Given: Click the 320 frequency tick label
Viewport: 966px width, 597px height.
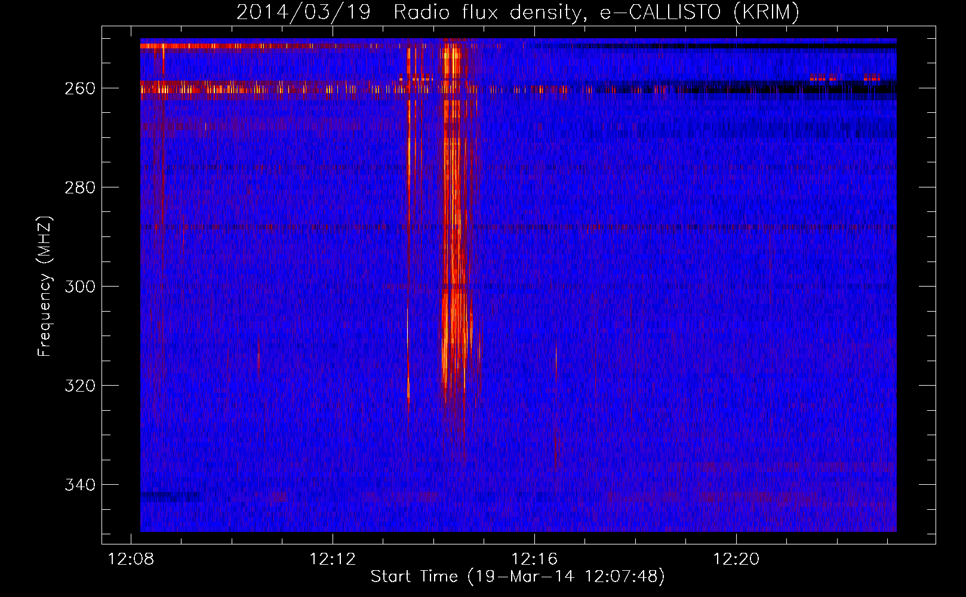Looking at the screenshot, I should pos(79,386).
